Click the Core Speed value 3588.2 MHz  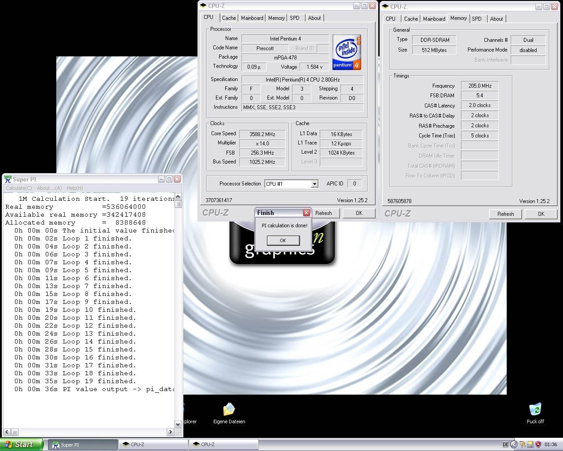(x=263, y=134)
